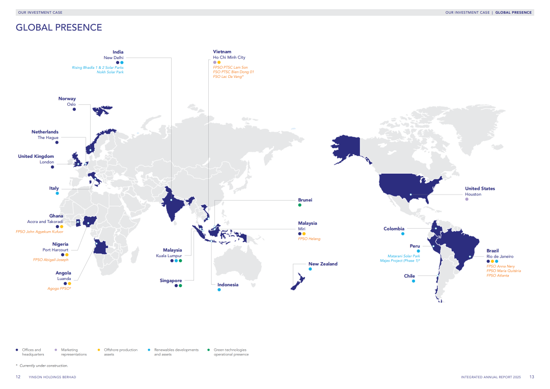Image resolution: width=550 pixels, height=389 pixels.
Task: Click the blue dot under New Zealand
Action: click(x=310, y=269)
